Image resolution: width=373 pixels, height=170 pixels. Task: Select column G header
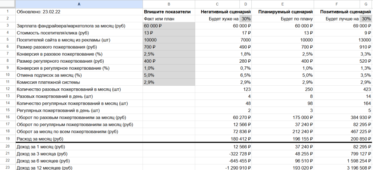tap(366, 4)
